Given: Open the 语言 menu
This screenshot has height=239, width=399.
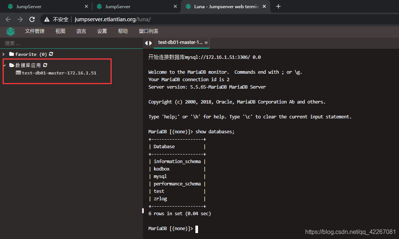Looking at the screenshot, I should (x=81, y=31).
